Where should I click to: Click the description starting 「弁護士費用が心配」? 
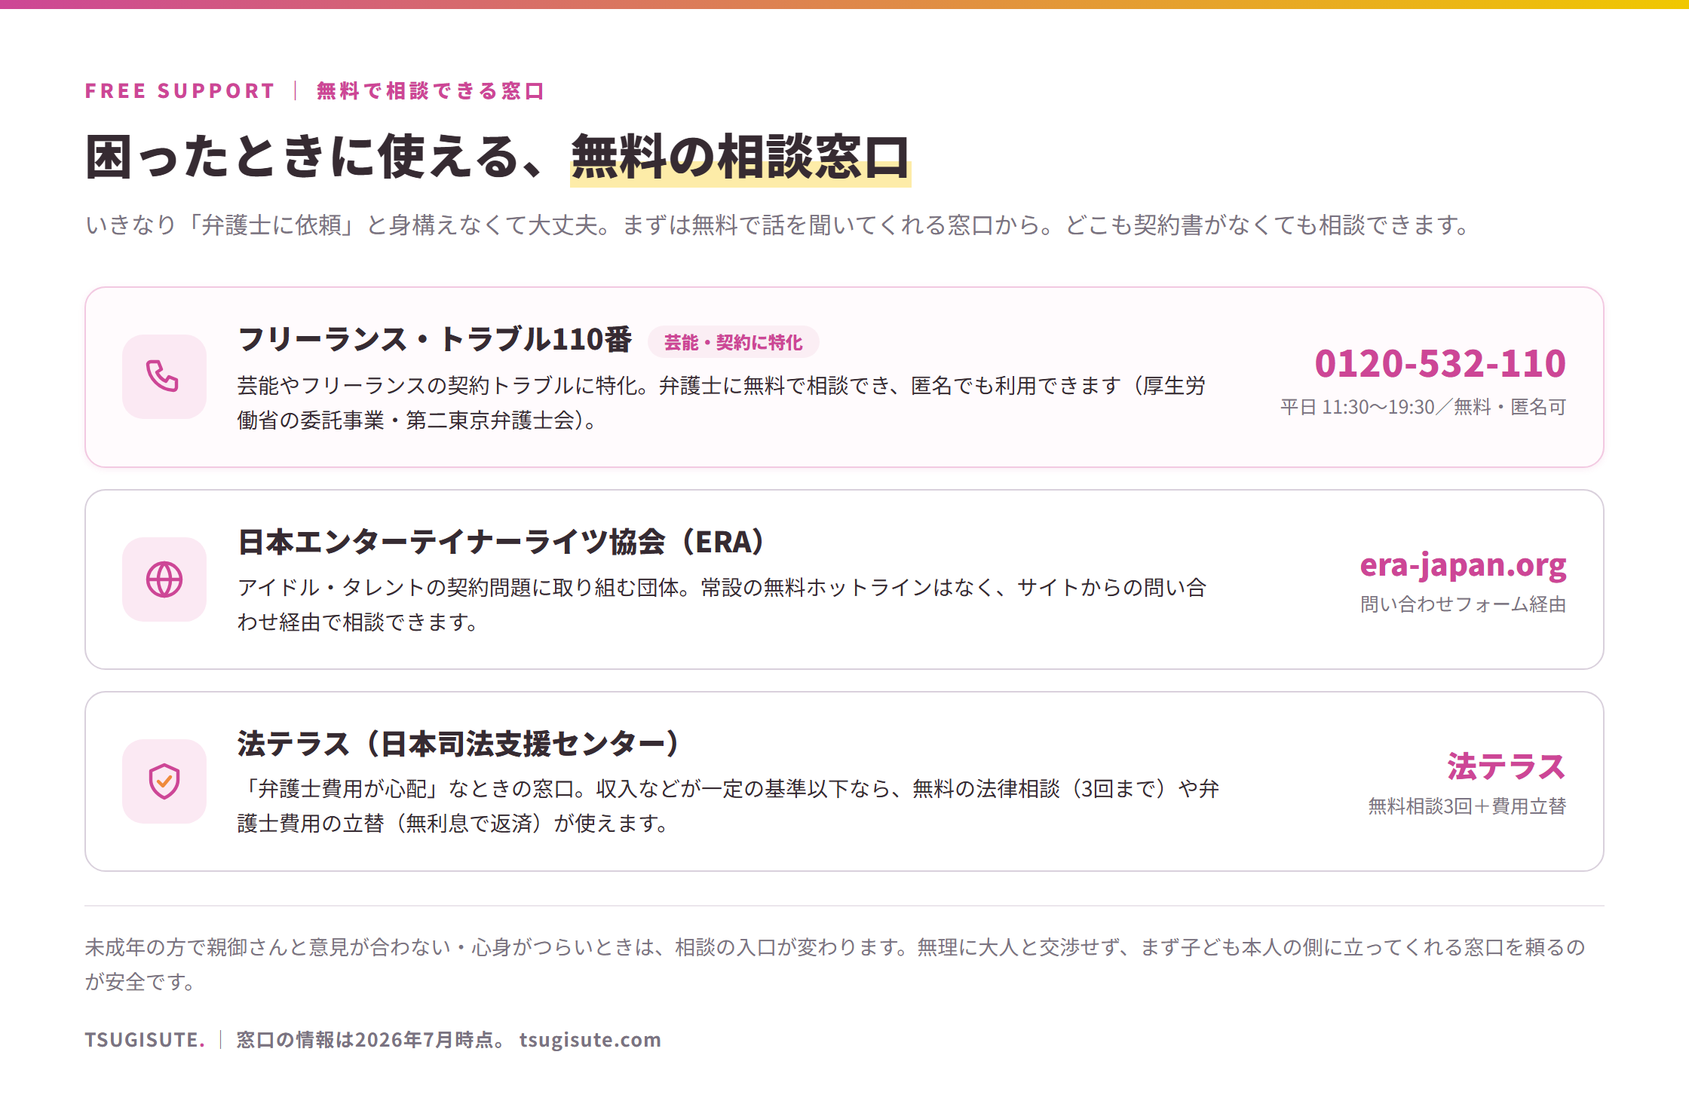click(728, 806)
